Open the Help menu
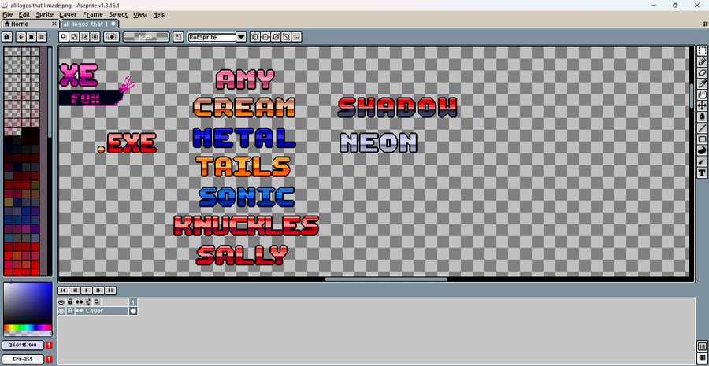The image size is (709, 366). [x=159, y=14]
